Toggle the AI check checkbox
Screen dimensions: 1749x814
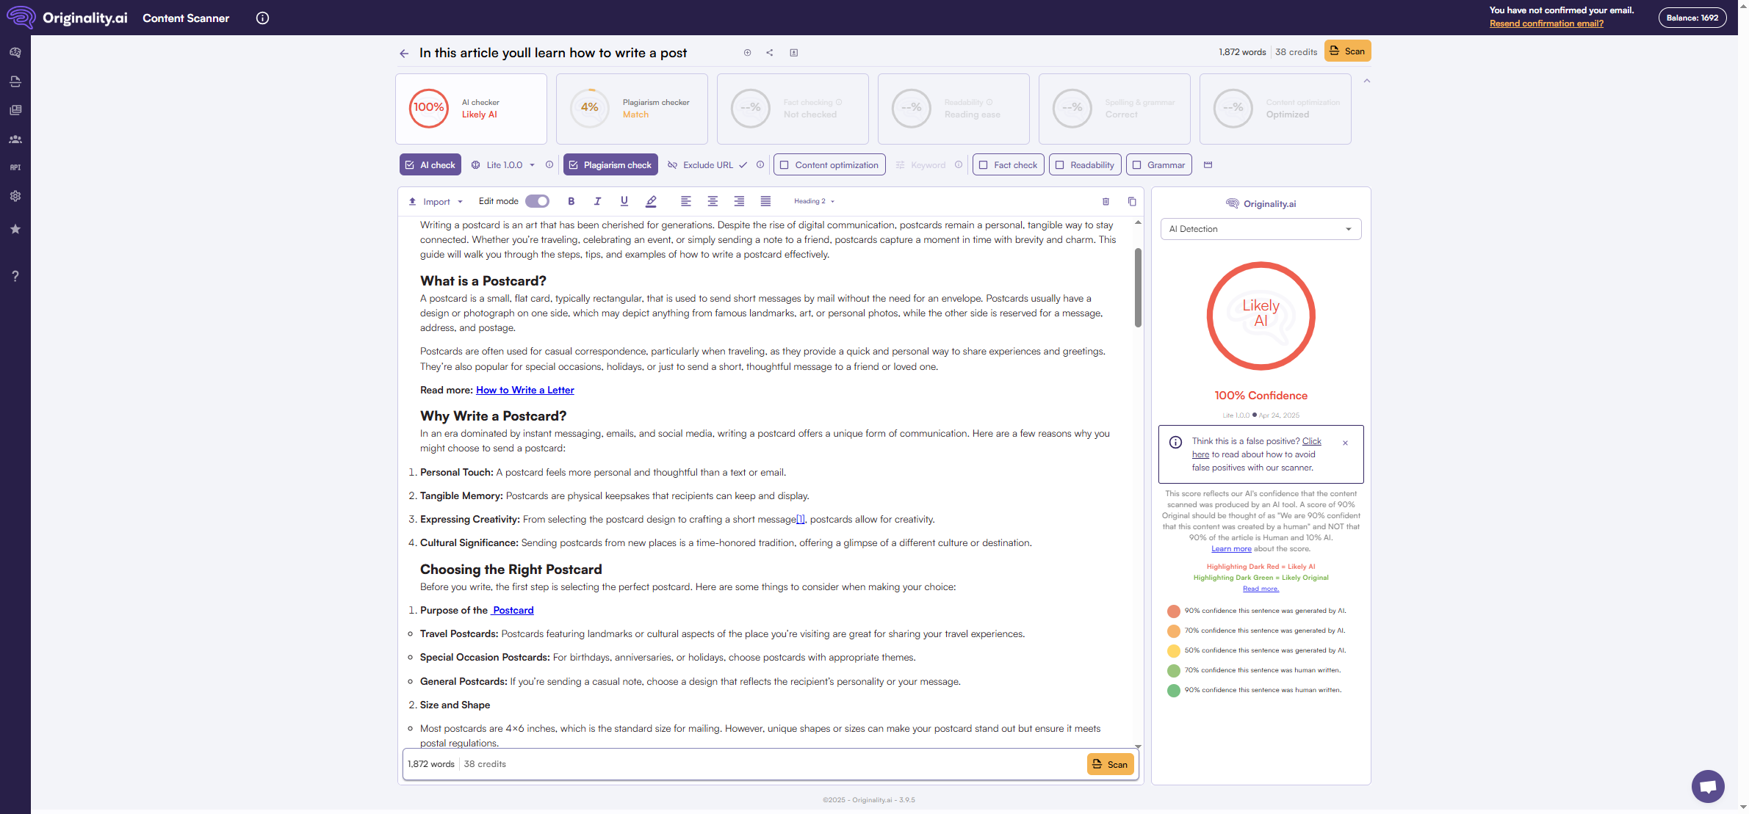coord(430,165)
